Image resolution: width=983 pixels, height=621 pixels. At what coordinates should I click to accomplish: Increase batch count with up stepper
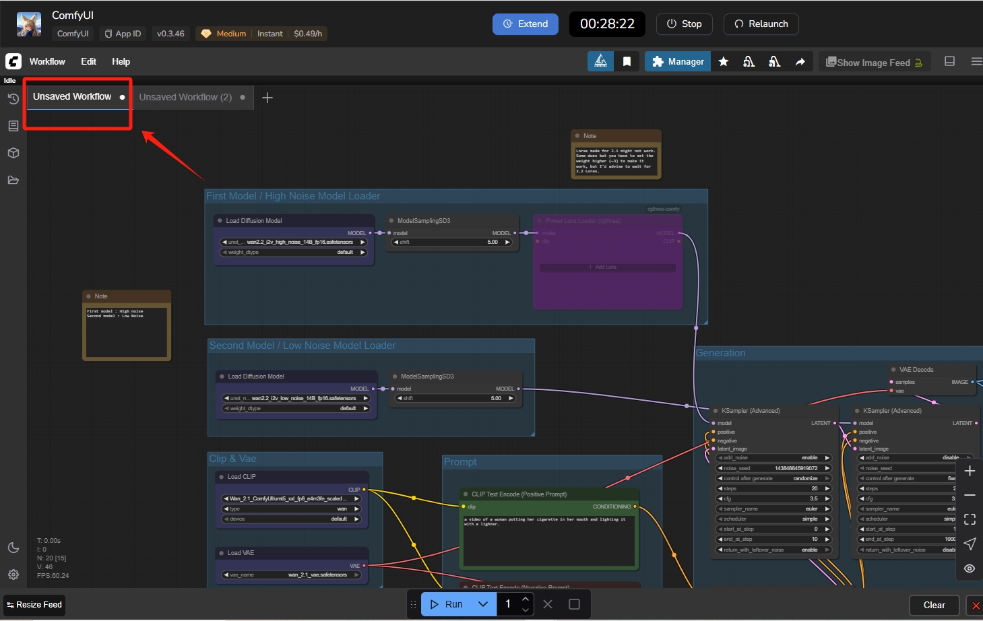click(x=526, y=598)
